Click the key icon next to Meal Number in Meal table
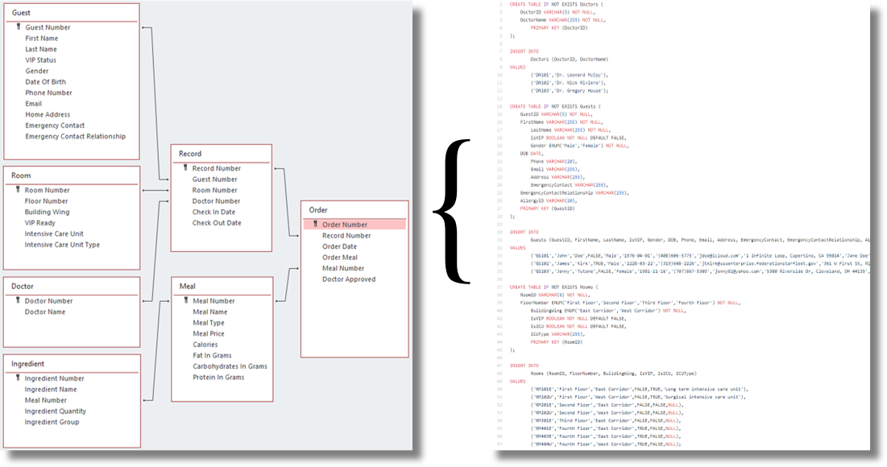Viewport: 887px width, 467px height. [184, 301]
